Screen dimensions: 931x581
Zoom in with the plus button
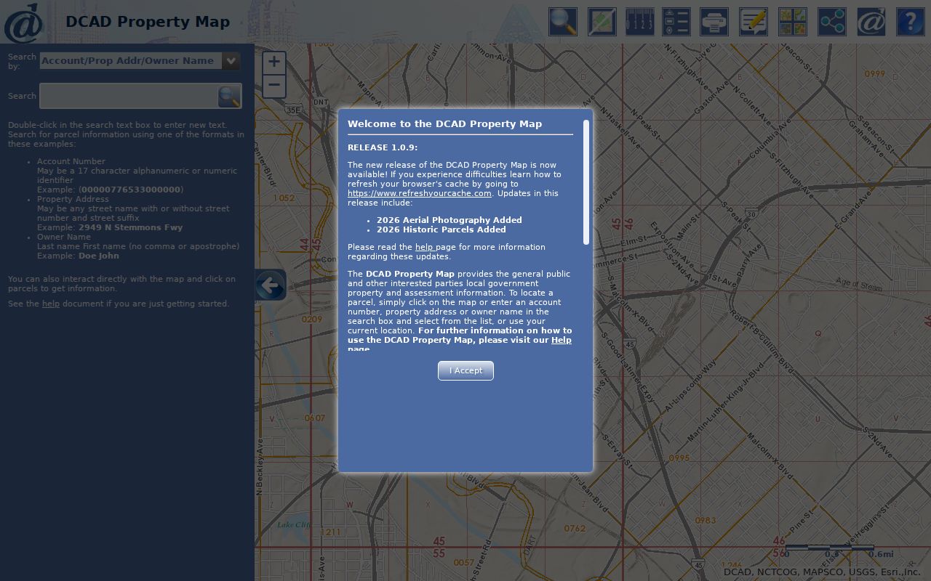[273, 62]
